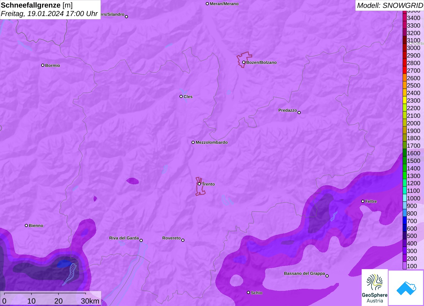The height and width of the screenshot is (306, 424).
Task: Click the Riva del Garda label
Action: (124, 238)
